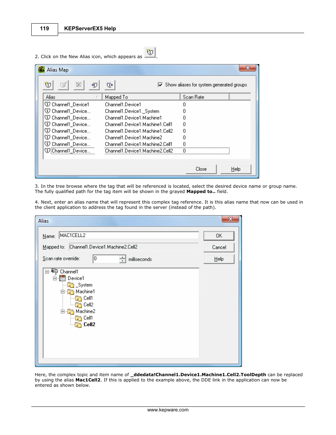Click the grayed Edit Alias toolbar icon

pos(63,85)
